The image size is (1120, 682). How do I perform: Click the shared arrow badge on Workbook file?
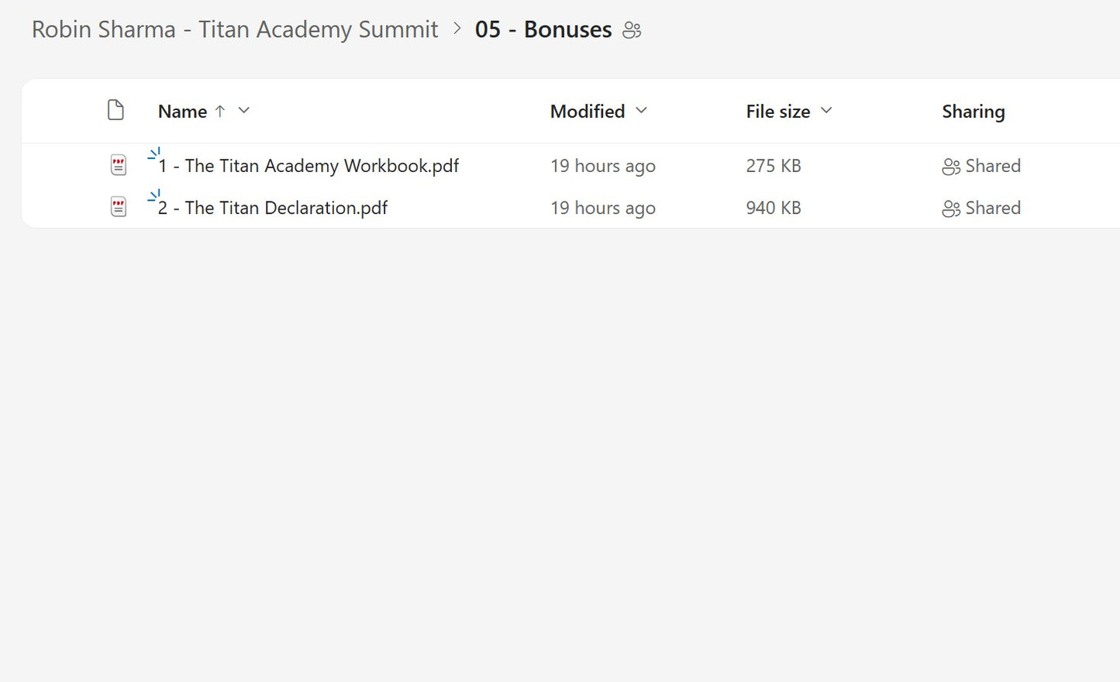point(153,152)
